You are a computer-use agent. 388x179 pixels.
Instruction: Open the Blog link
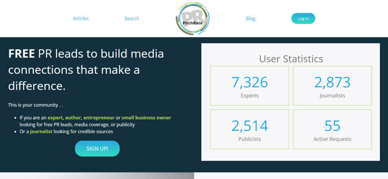[x=250, y=19]
